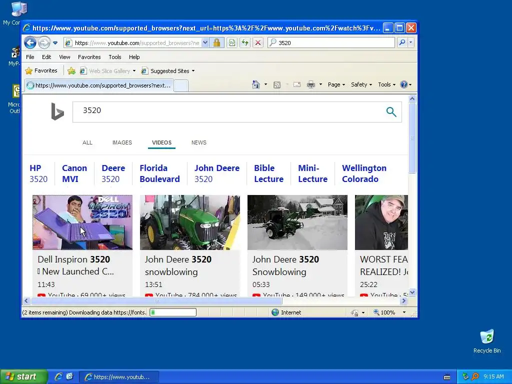
Task: Open search provider dropdown arrow
Action: tap(411, 42)
